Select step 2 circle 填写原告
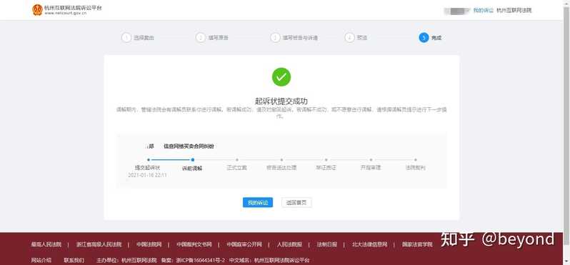 pyautogui.click(x=200, y=37)
